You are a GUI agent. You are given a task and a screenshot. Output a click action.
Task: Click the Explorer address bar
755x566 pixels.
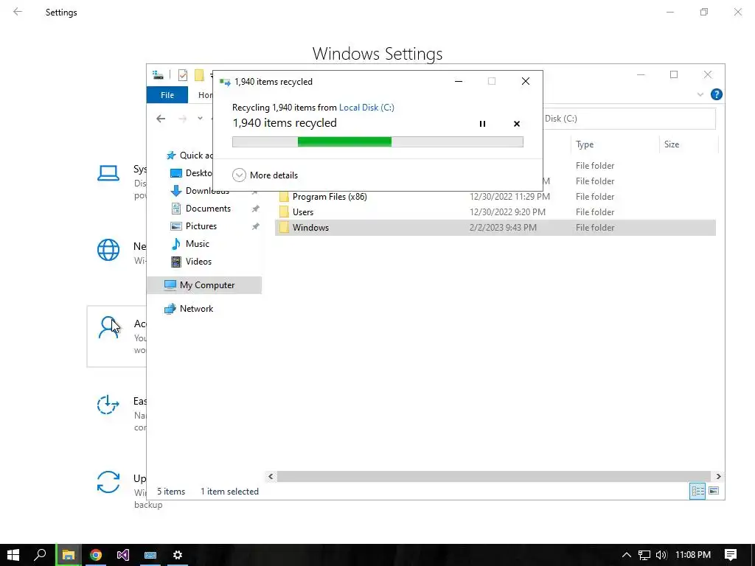629,119
